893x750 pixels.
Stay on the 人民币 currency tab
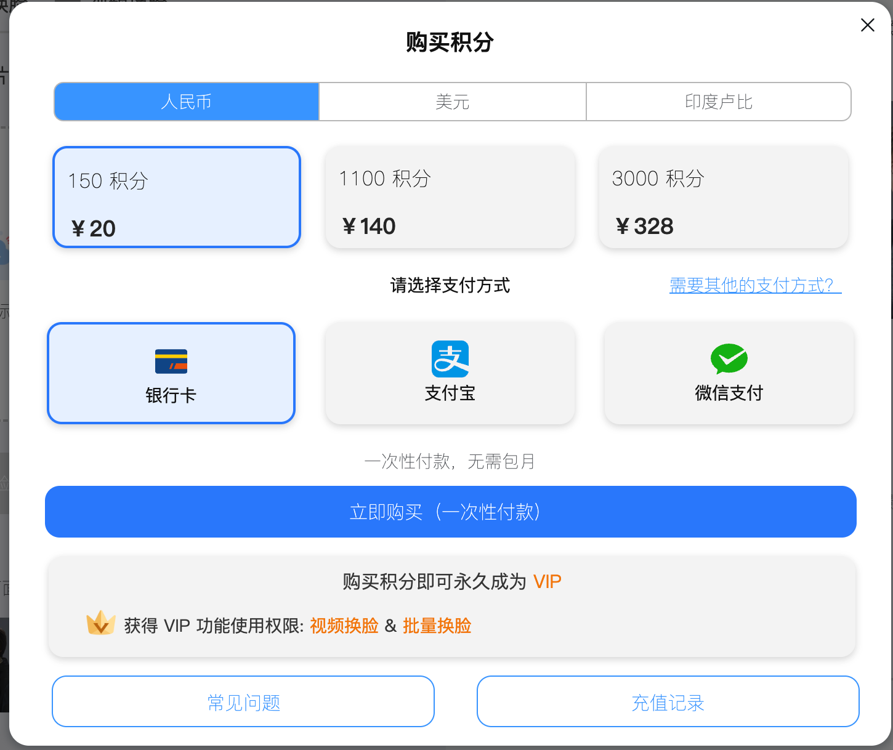pos(186,102)
